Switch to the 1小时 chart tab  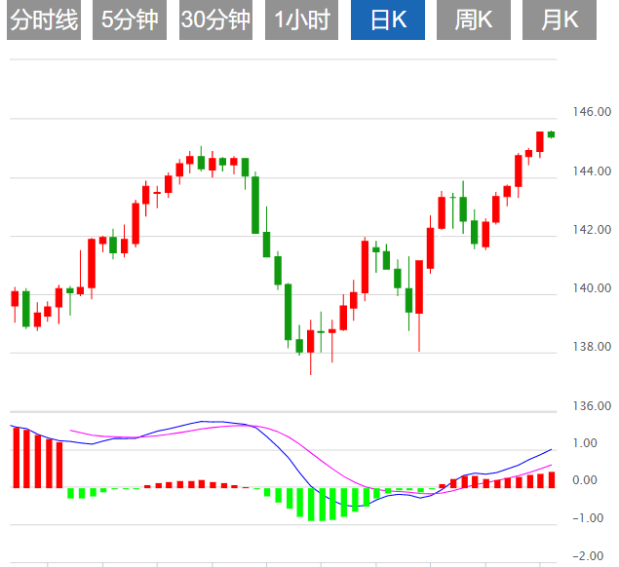pyautogui.click(x=302, y=20)
